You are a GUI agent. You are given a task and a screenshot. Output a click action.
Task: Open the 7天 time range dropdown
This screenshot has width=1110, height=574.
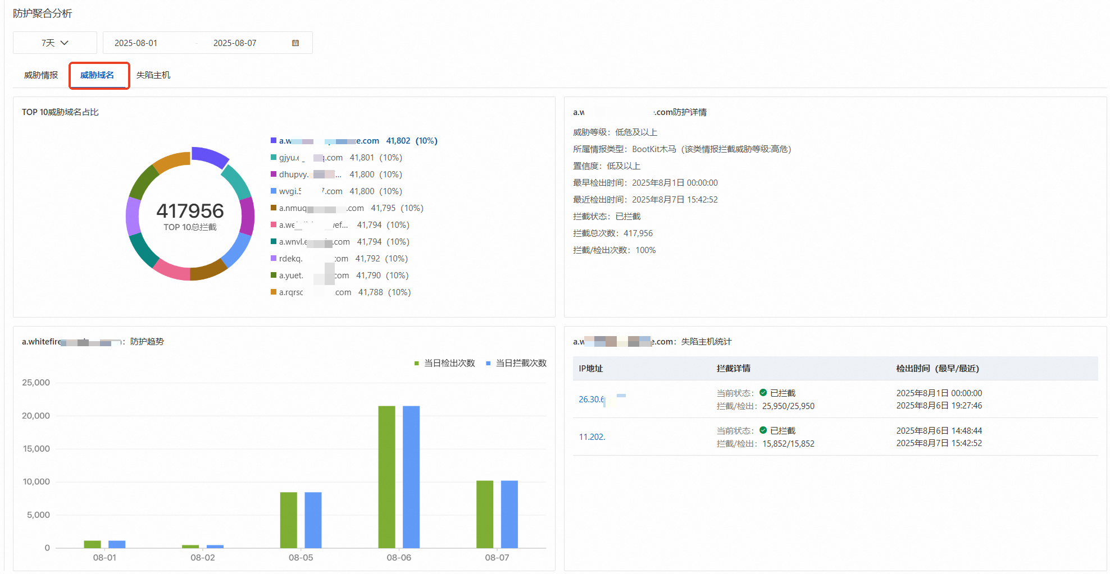click(55, 43)
